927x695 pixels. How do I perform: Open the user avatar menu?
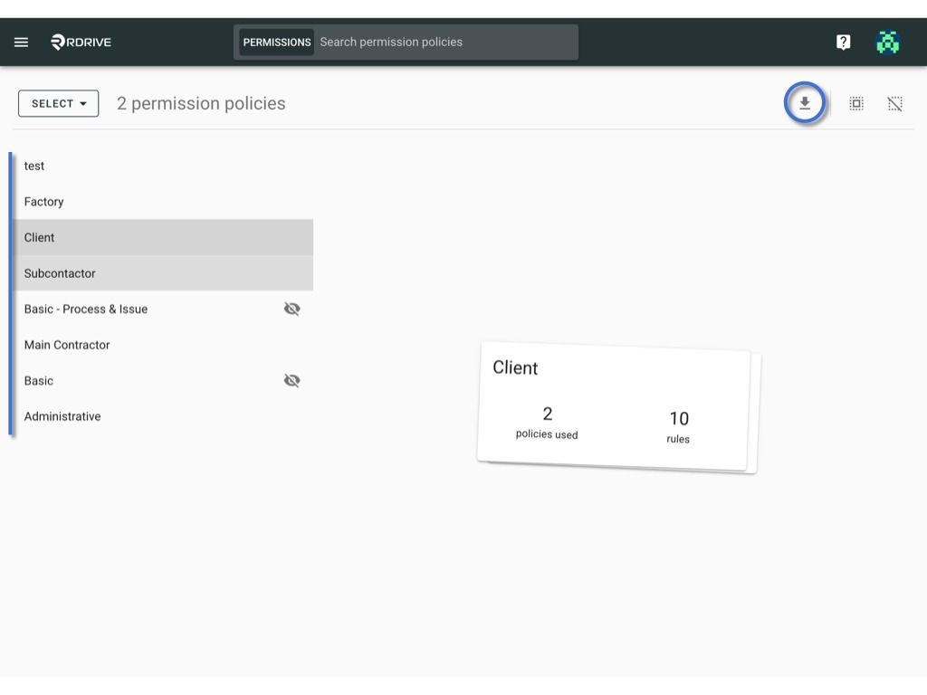[887, 42]
